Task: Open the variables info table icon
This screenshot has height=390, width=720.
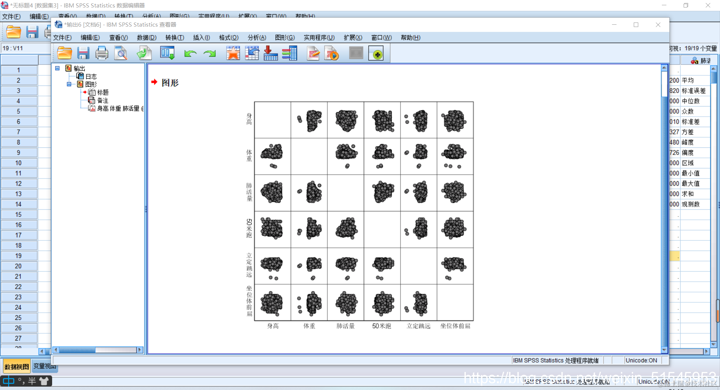Action: [x=289, y=53]
